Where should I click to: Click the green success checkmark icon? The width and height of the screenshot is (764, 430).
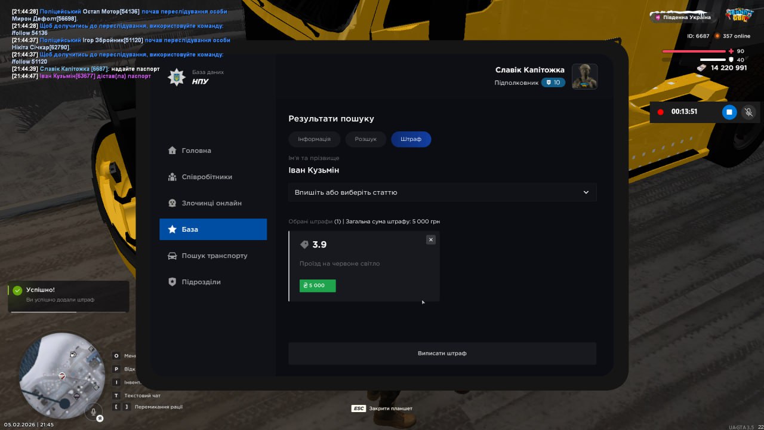click(17, 290)
